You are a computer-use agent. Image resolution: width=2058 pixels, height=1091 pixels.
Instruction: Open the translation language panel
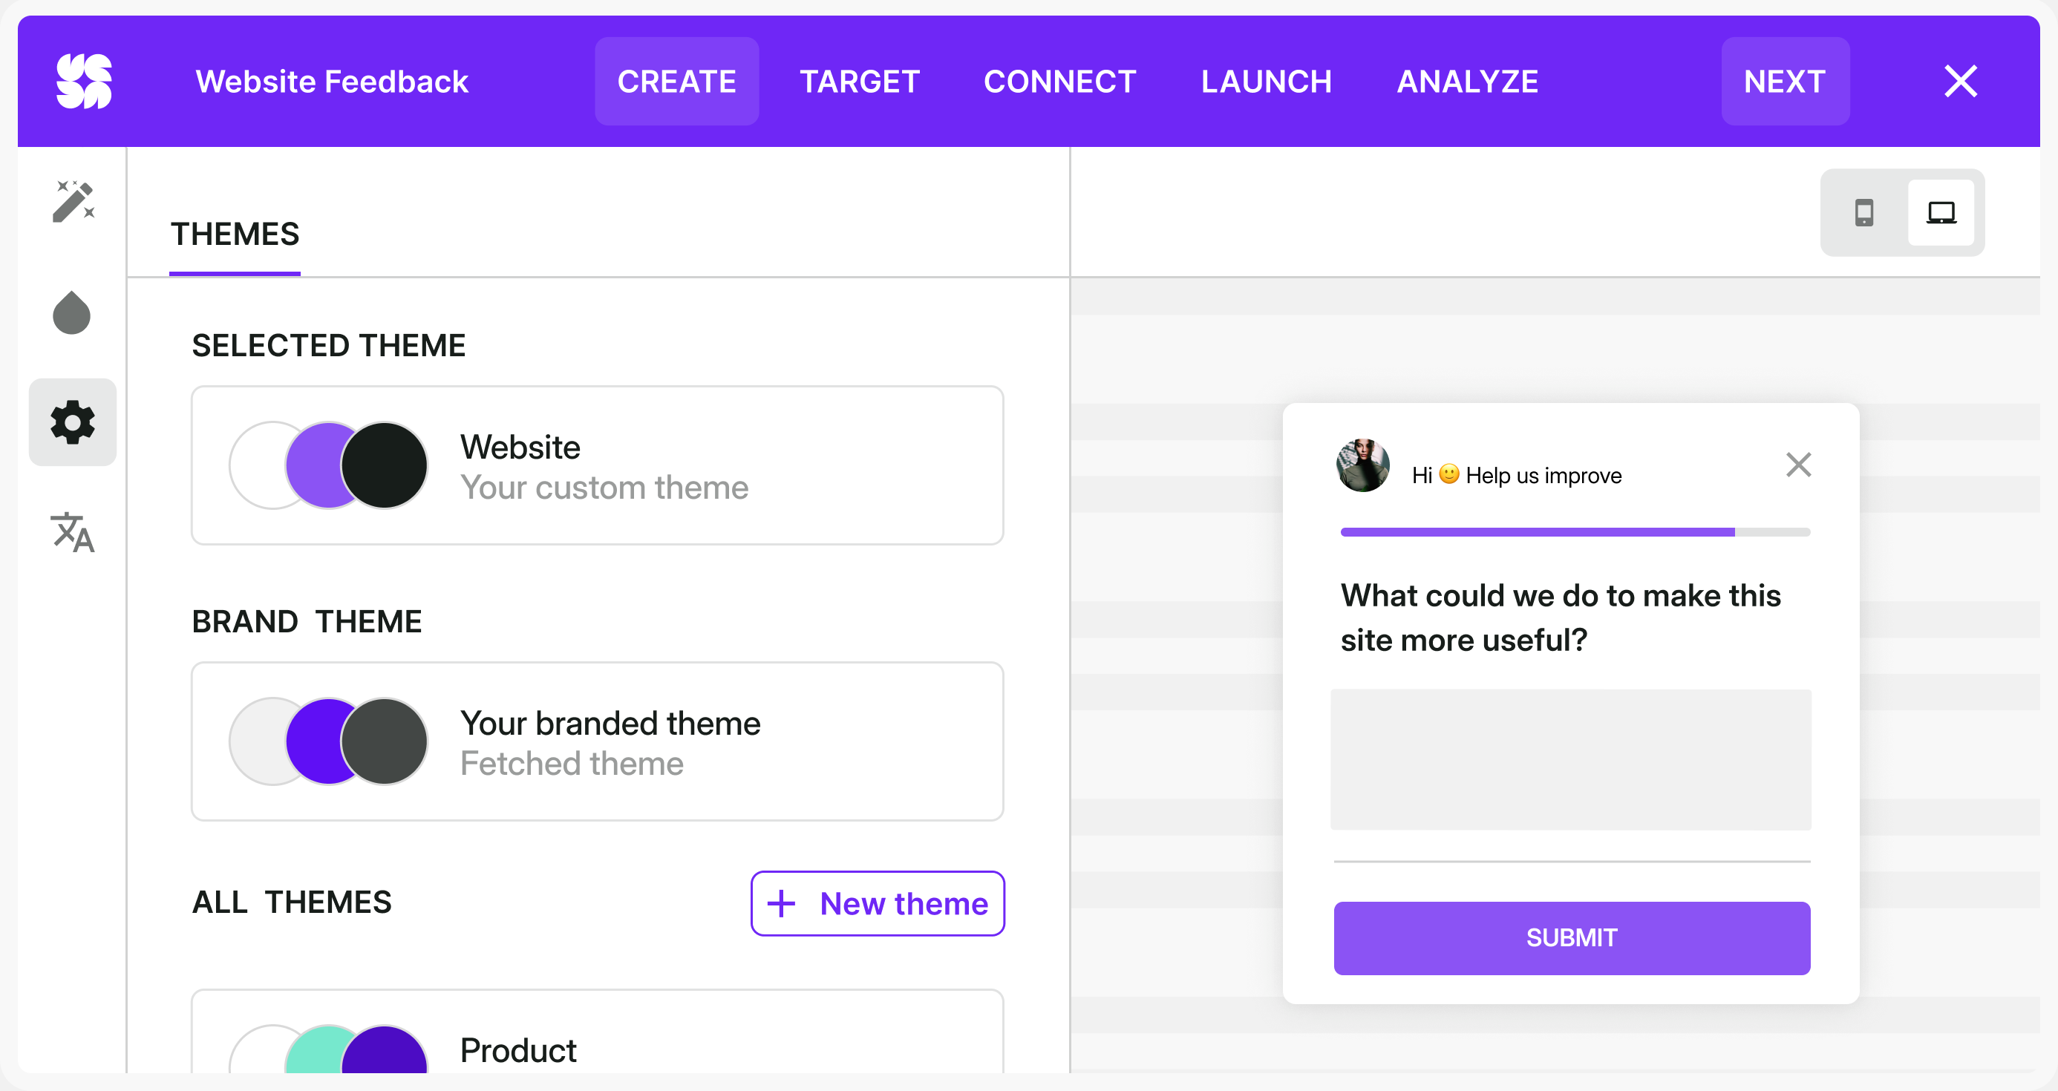pyautogui.click(x=73, y=532)
